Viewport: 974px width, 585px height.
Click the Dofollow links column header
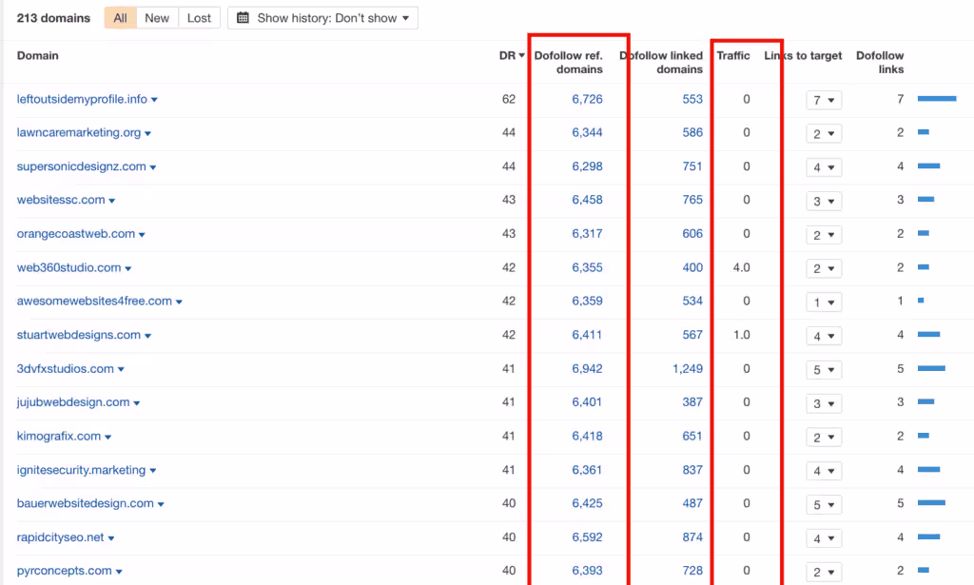pyautogui.click(x=880, y=62)
